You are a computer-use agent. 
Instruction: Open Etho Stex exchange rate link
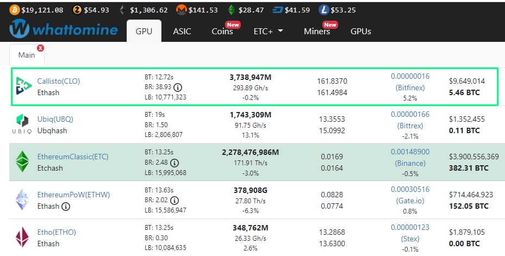point(410,233)
